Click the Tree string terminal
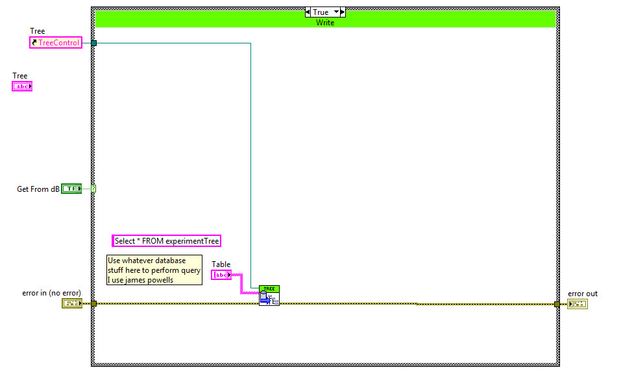Image resolution: width=621 pixels, height=372 pixels. [22, 86]
